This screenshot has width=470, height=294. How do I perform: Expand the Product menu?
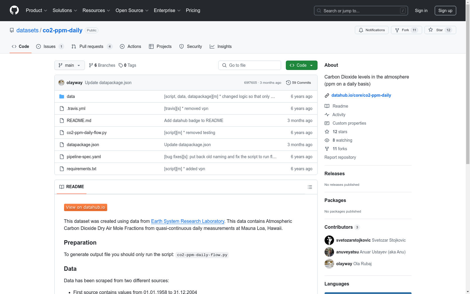[x=36, y=10]
